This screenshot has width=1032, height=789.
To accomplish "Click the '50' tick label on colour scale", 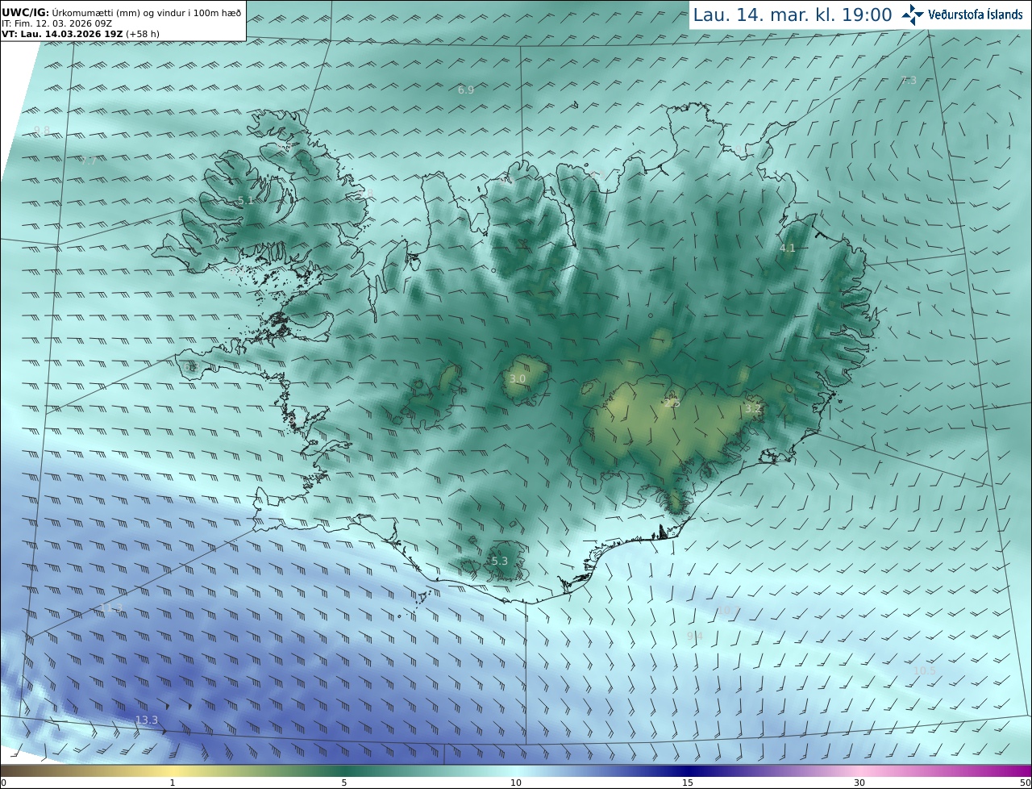I will coord(1025,783).
